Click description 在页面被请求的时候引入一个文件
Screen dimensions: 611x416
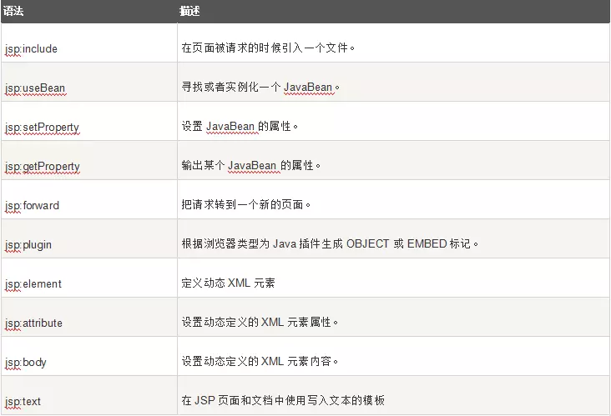pyautogui.click(x=268, y=48)
